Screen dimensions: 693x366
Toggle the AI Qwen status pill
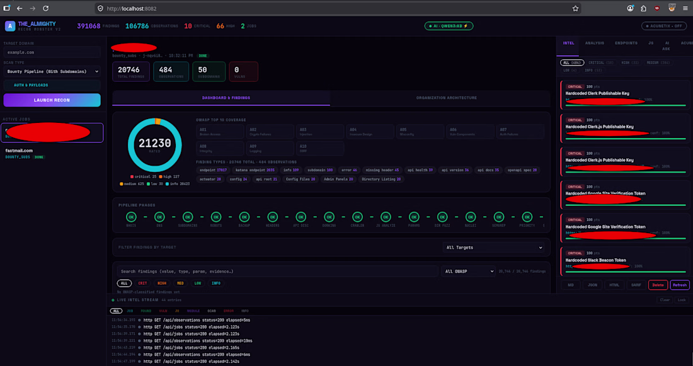pyautogui.click(x=449, y=26)
